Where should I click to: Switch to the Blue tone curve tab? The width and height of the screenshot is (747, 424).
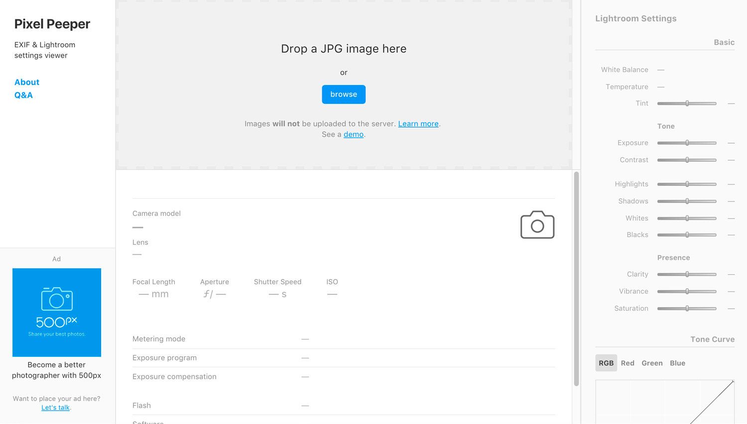[x=677, y=363]
